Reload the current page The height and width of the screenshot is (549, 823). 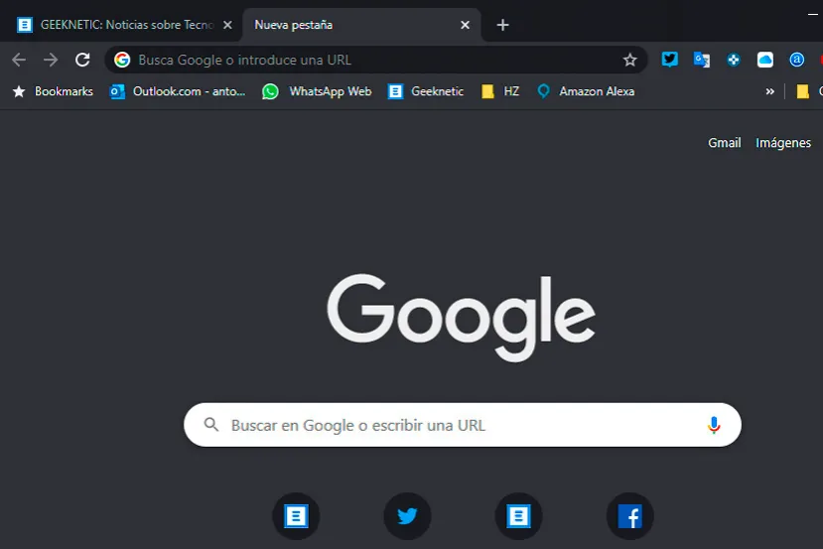pyautogui.click(x=82, y=60)
